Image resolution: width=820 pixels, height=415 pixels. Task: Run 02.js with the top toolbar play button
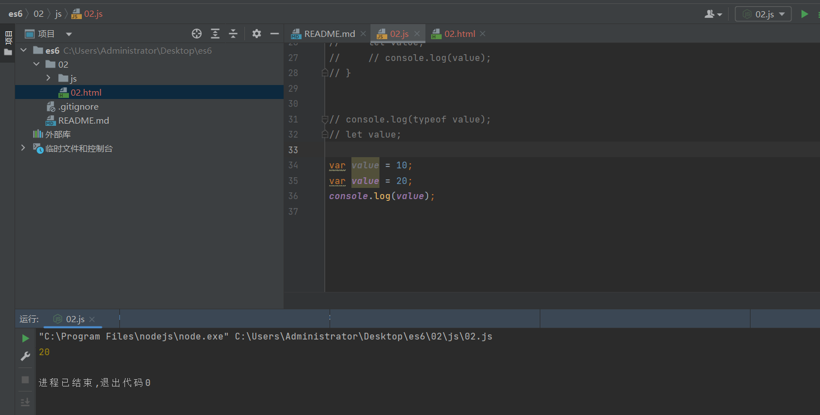click(804, 14)
